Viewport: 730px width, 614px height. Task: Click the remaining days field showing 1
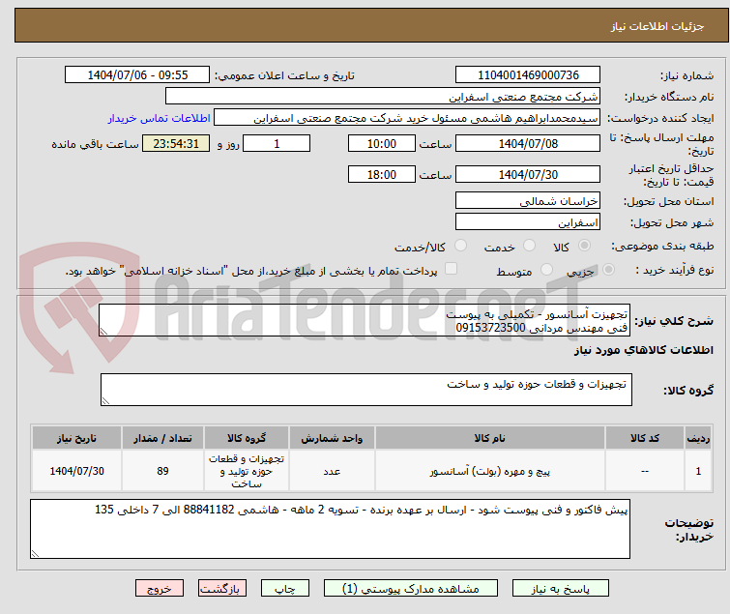[x=277, y=143]
